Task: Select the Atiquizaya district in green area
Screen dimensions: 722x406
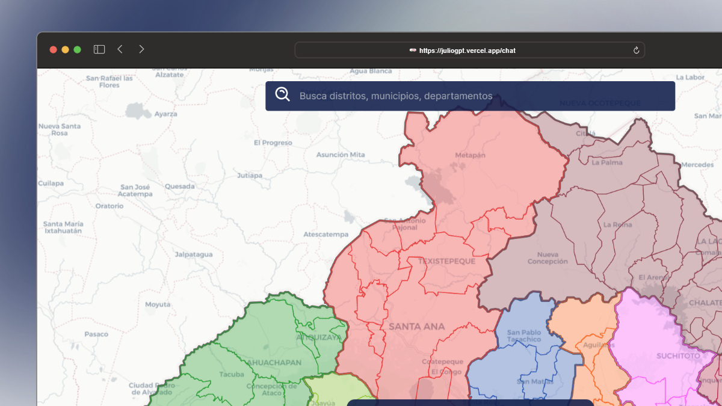Action: tap(318, 337)
